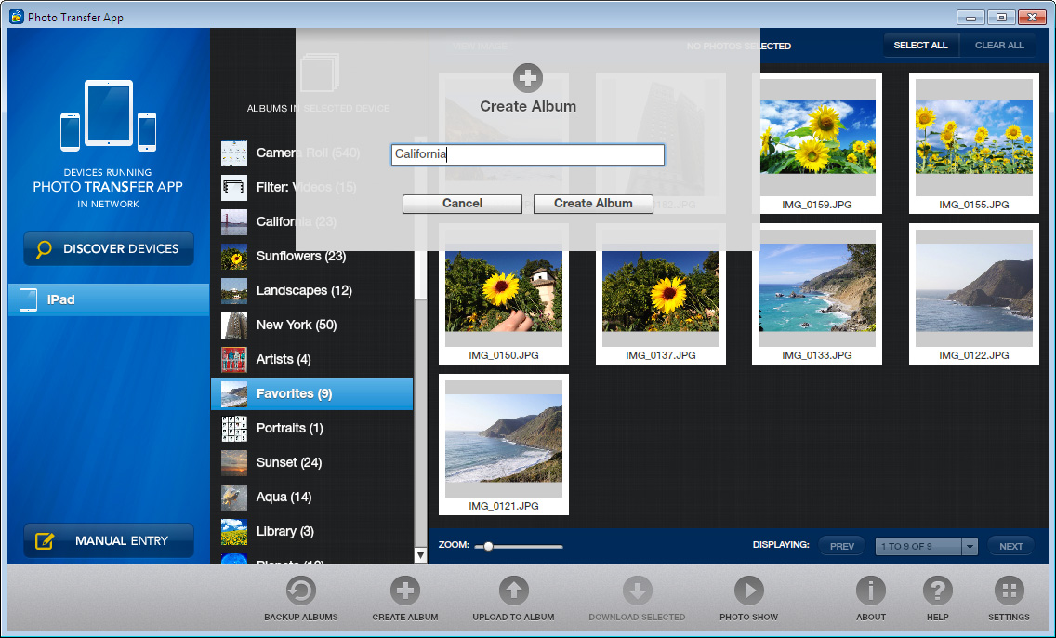Image resolution: width=1056 pixels, height=638 pixels.
Task: Select the Artists (4) album
Action: (x=311, y=360)
